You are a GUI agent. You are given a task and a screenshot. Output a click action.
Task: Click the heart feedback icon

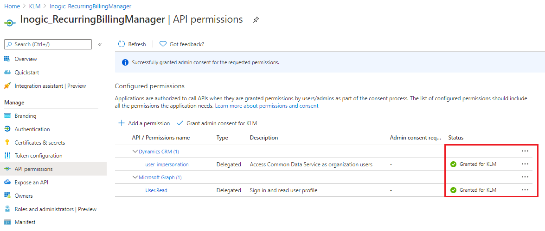click(163, 44)
